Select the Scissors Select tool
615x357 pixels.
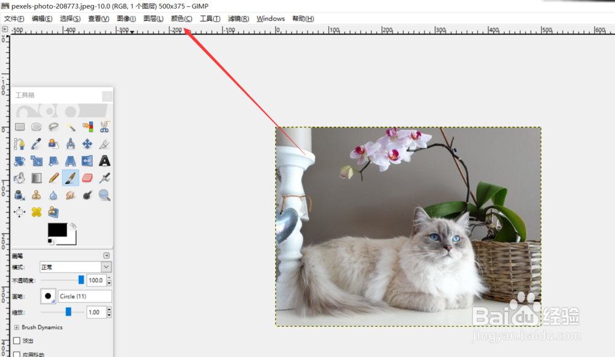pos(105,127)
